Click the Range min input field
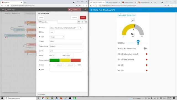The image size is (177, 100). pos(56,56)
